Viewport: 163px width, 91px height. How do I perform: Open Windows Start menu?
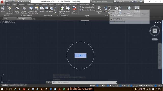[x=2, y=89]
